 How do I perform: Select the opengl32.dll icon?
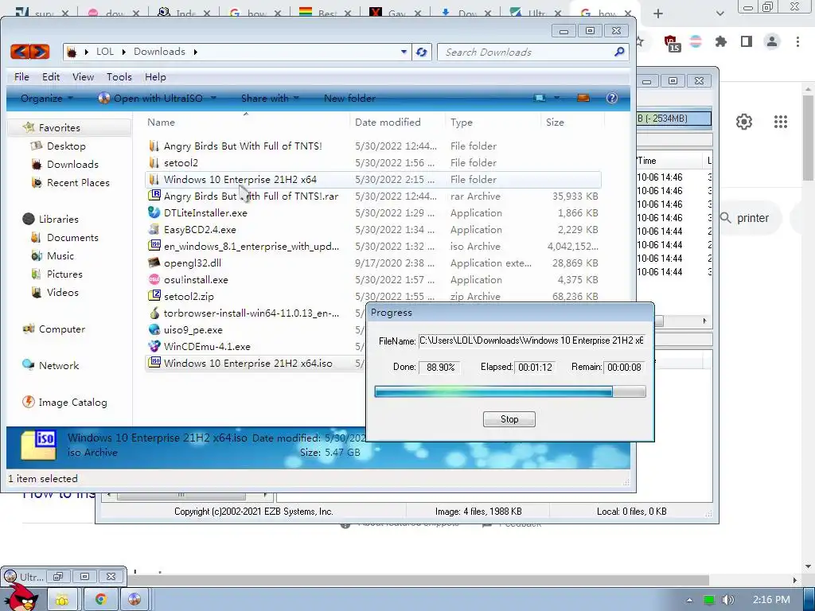click(154, 263)
